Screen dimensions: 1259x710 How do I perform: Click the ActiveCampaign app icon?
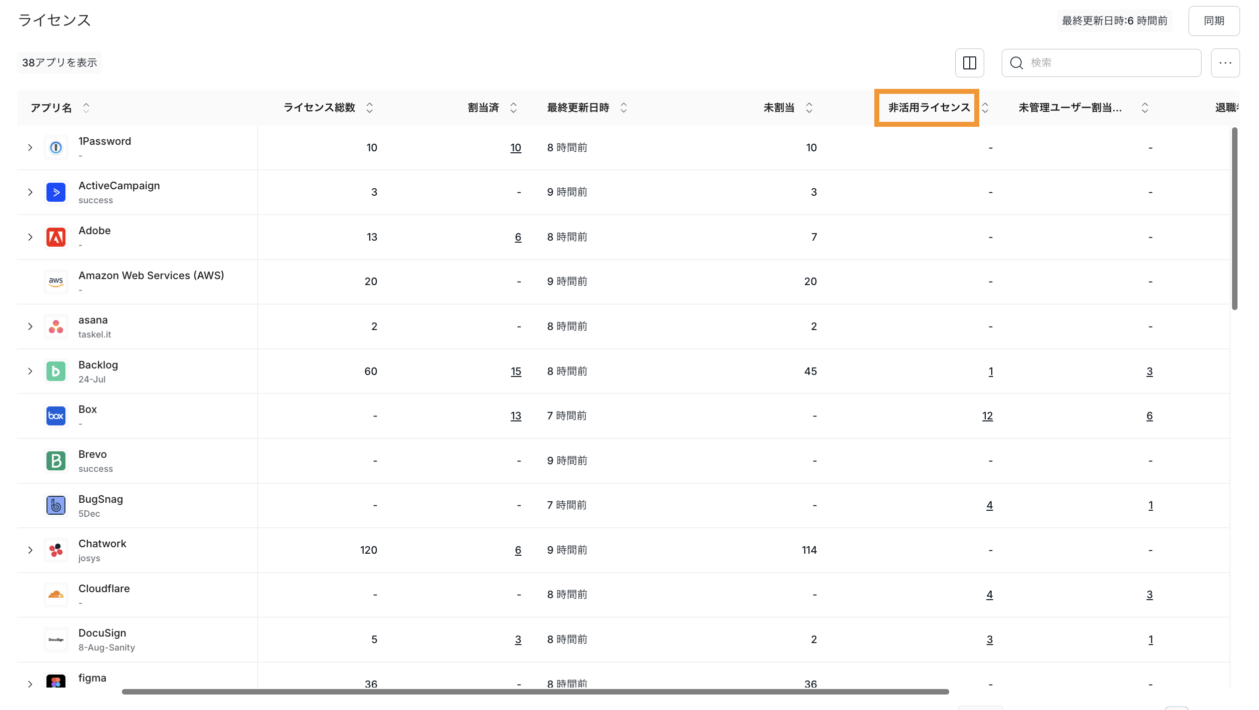click(x=56, y=192)
